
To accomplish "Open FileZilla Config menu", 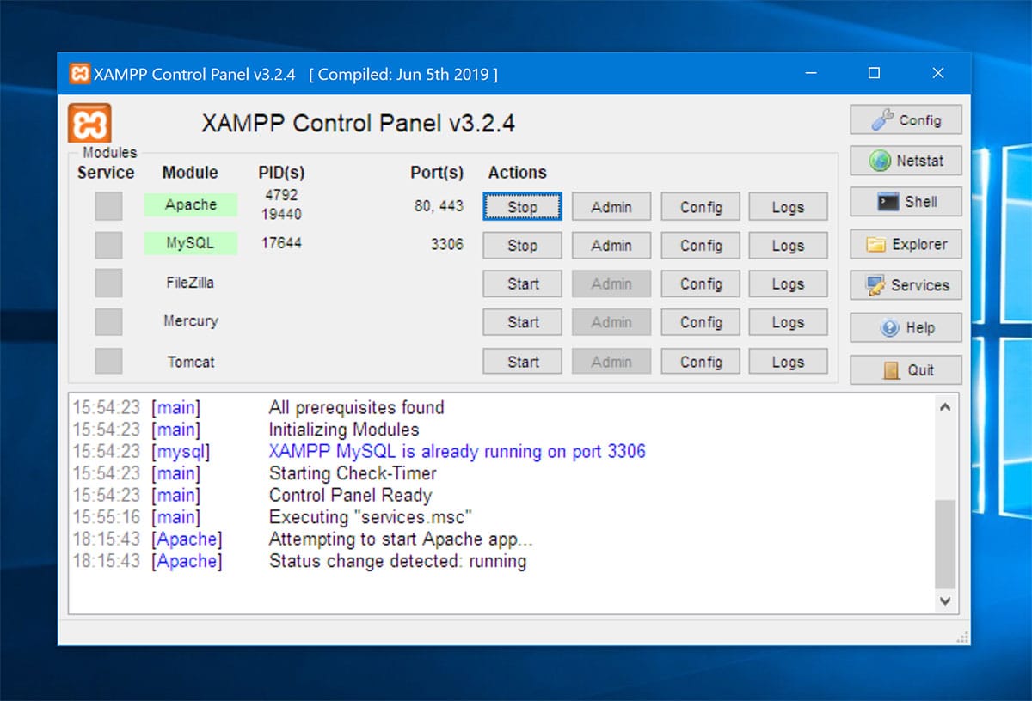I will pyautogui.click(x=701, y=283).
